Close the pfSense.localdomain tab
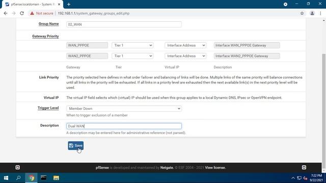The image size is (326, 183). [59, 4]
